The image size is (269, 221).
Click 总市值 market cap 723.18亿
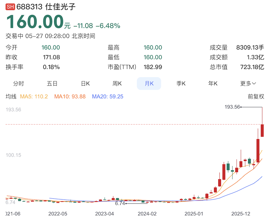[252, 67]
